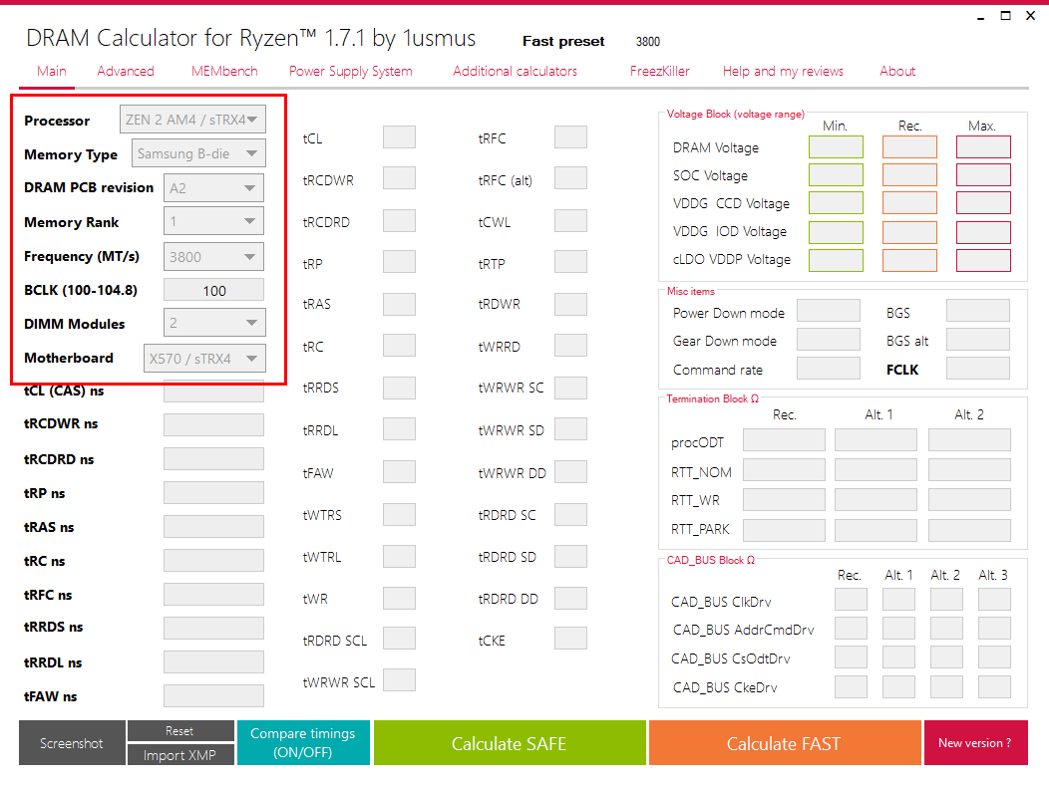The image size is (1049, 787).
Task: Click CAD_BUS ClkDrv Rec field
Action: pyautogui.click(x=851, y=600)
